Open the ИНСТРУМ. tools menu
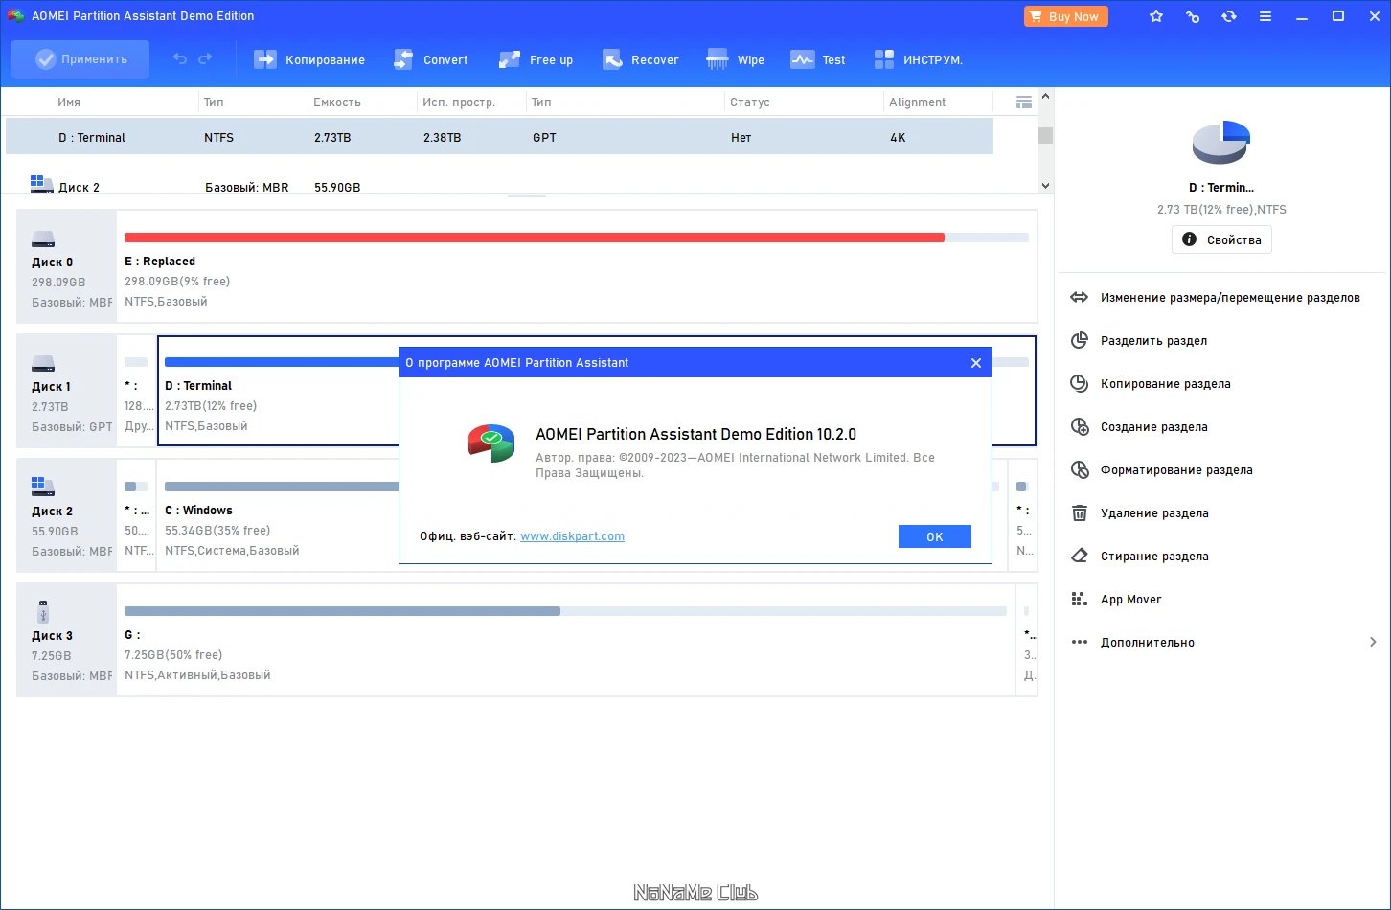This screenshot has width=1391, height=910. tap(918, 59)
